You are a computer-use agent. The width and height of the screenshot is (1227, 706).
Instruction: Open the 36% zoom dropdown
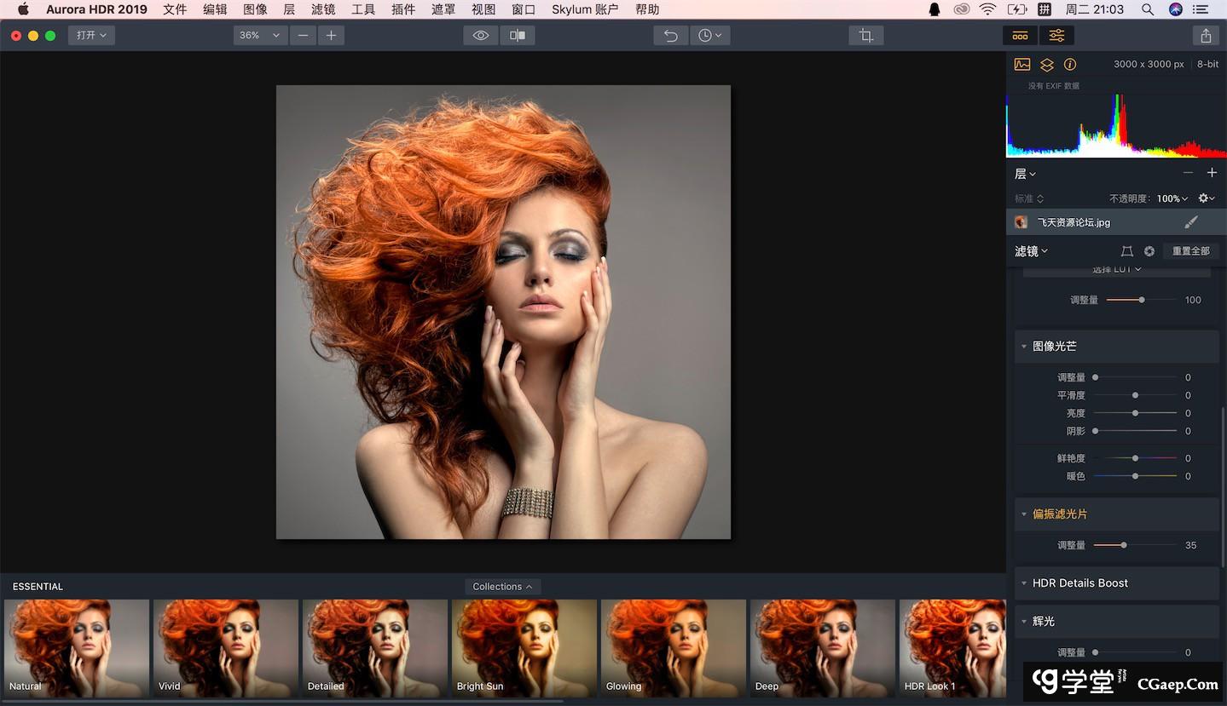click(259, 36)
